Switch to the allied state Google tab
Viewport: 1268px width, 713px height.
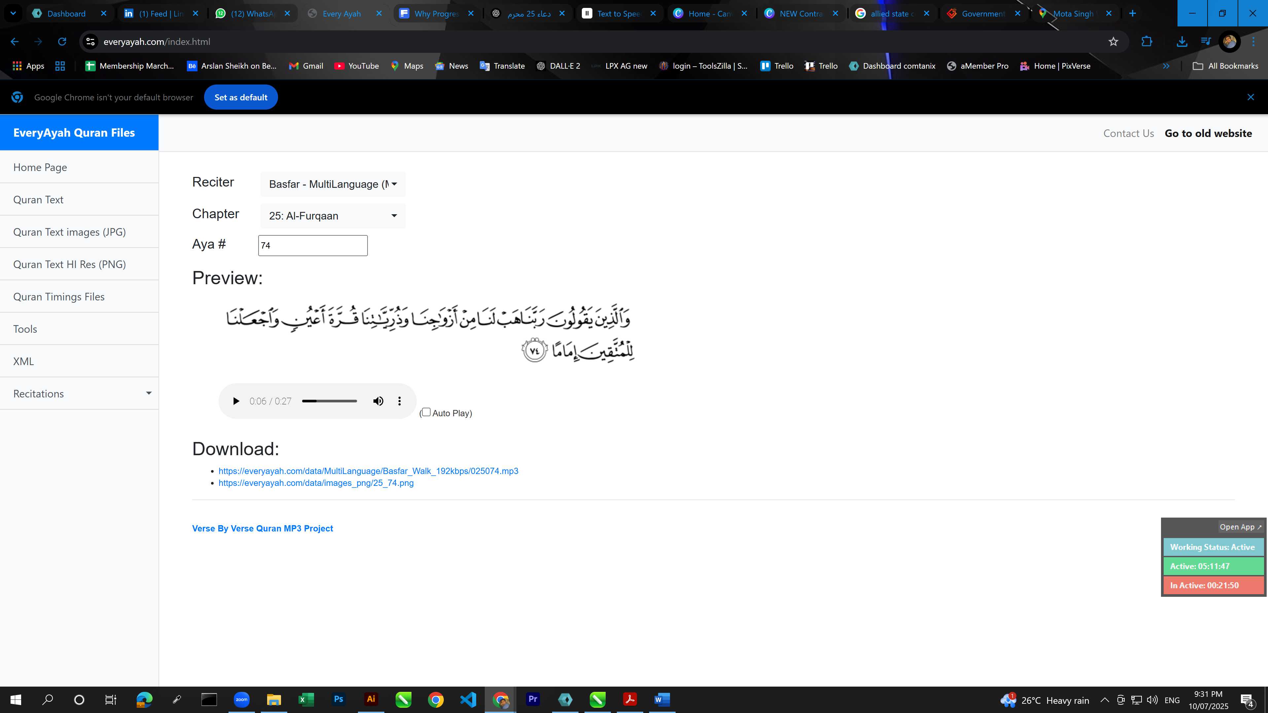[x=892, y=13]
